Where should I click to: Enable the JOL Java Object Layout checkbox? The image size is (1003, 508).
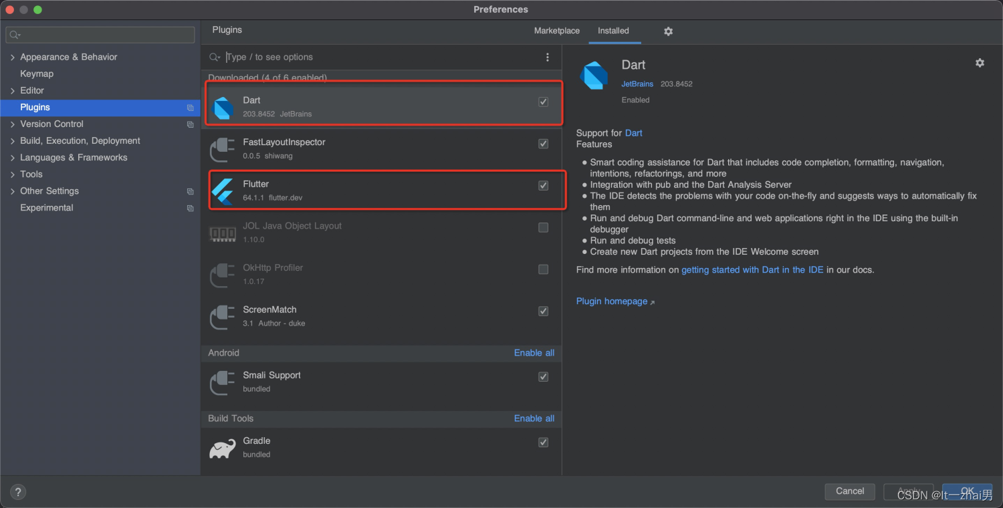point(543,227)
